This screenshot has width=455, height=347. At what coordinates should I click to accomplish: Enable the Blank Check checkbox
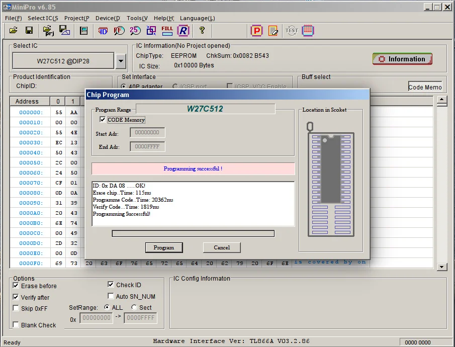[16, 325]
